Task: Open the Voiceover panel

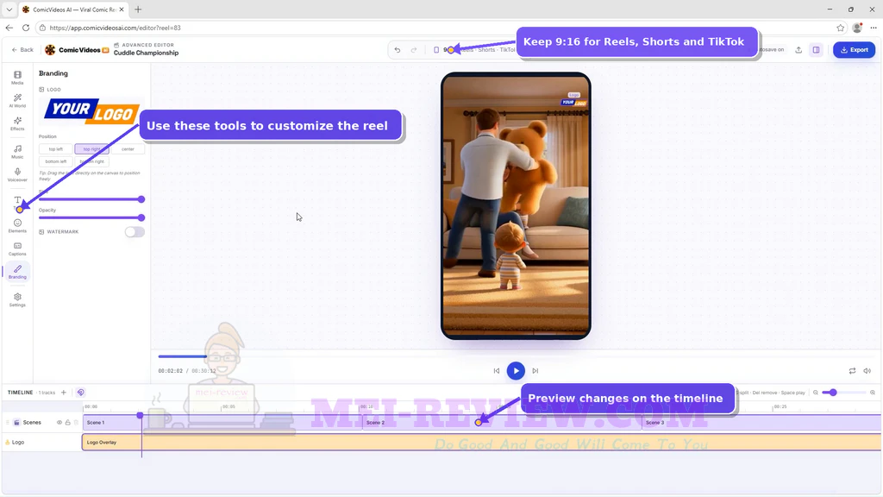Action: tap(17, 174)
